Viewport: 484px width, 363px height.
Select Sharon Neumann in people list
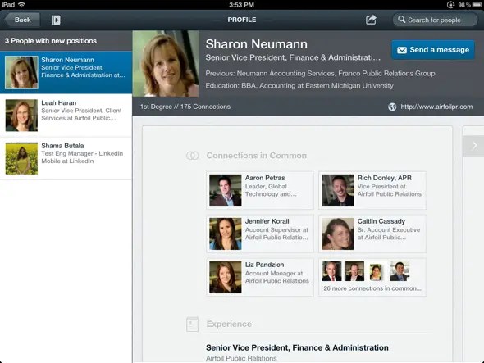point(66,72)
